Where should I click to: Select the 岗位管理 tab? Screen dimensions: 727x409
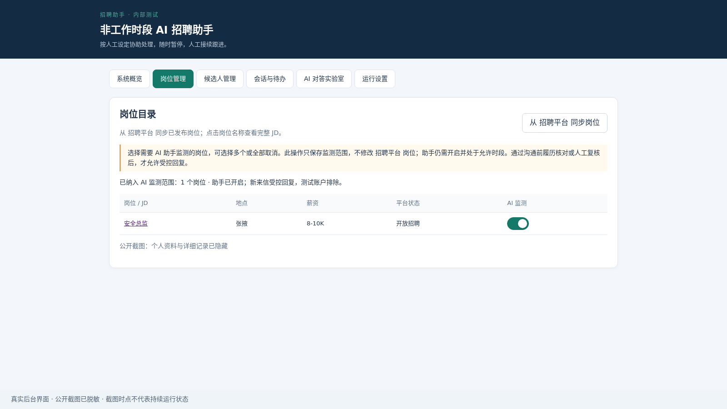tap(173, 79)
